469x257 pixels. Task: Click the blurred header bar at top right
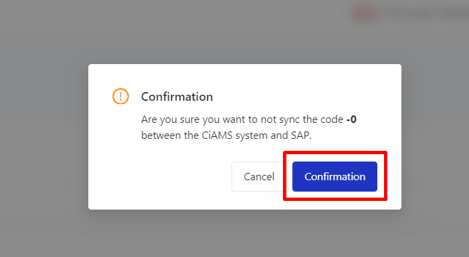pyautogui.click(x=409, y=13)
